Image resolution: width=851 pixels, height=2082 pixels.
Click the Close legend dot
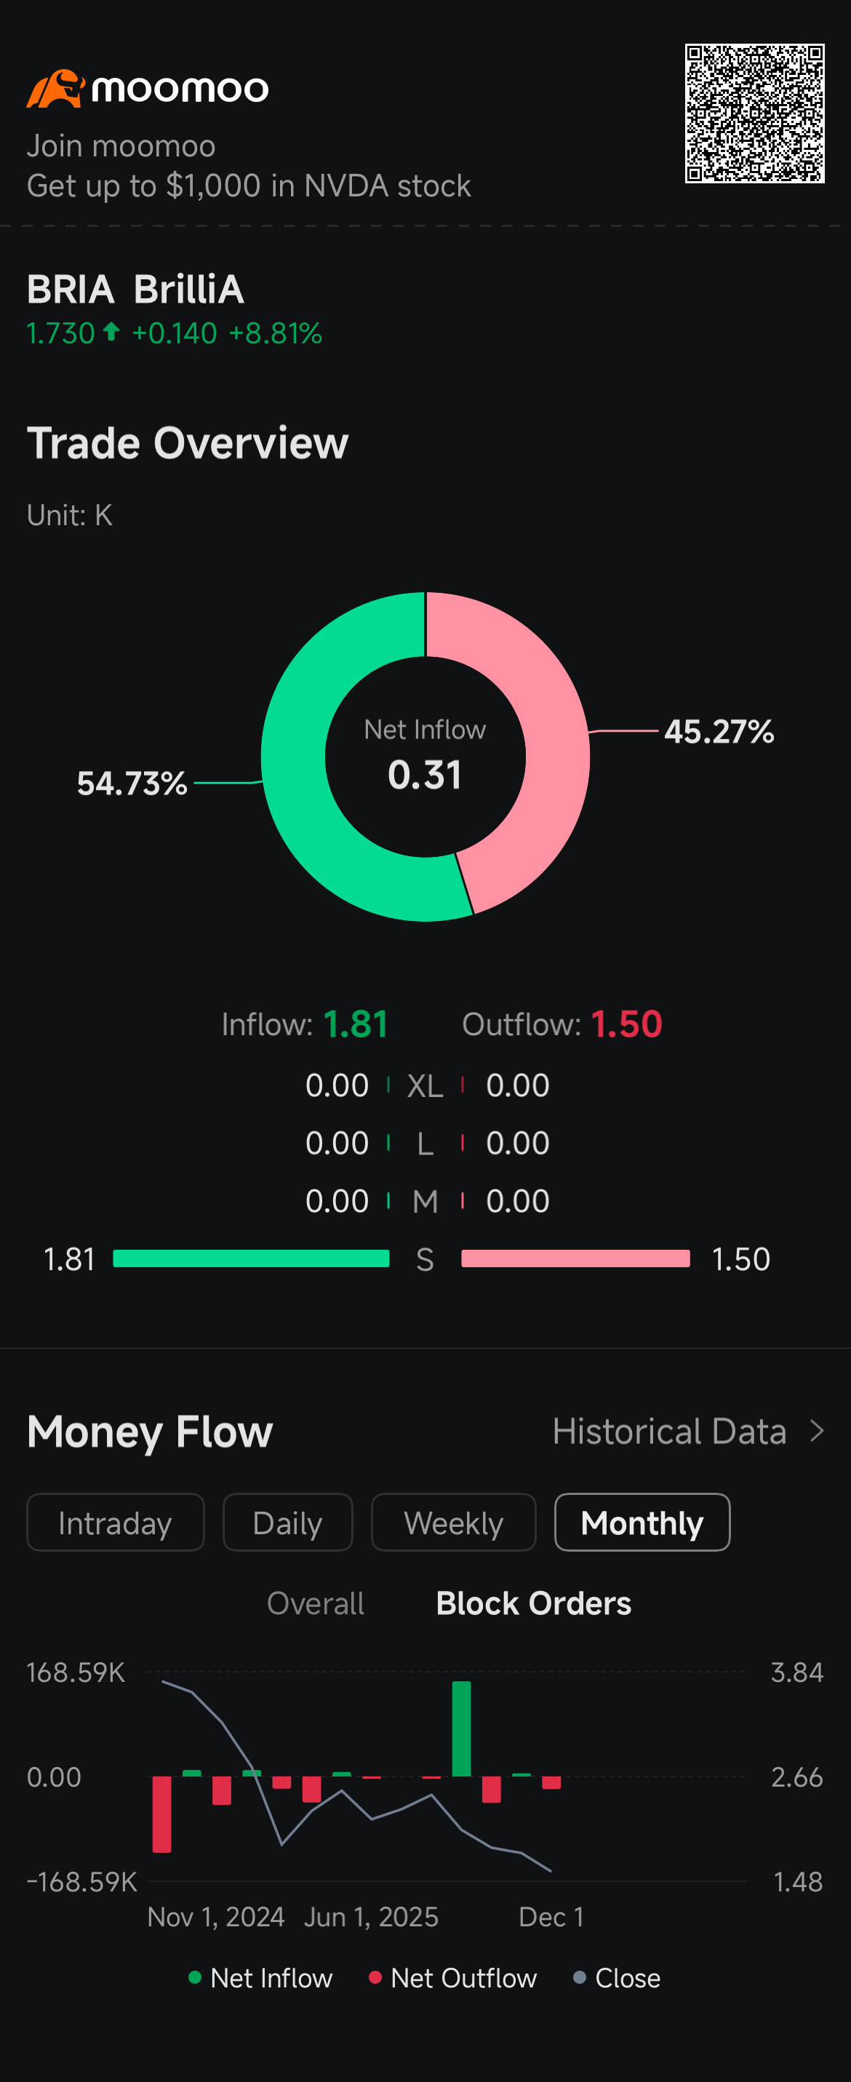[x=580, y=1978]
